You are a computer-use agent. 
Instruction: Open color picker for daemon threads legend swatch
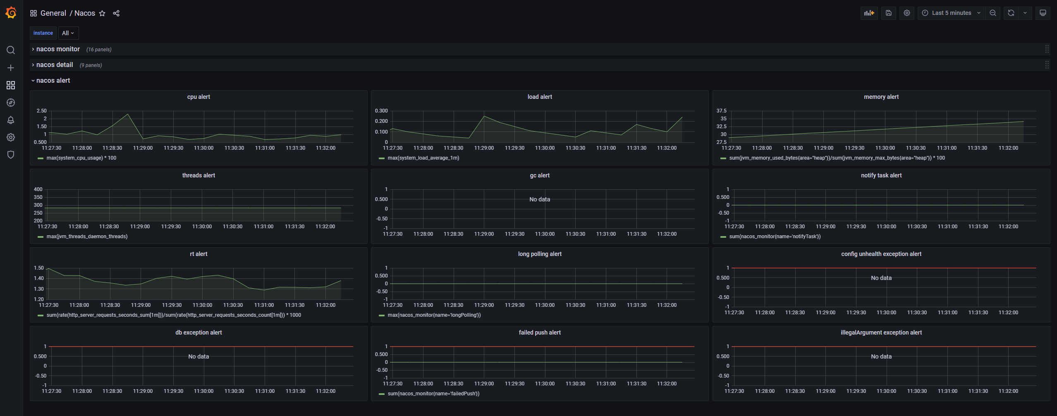tap(41, 237)
